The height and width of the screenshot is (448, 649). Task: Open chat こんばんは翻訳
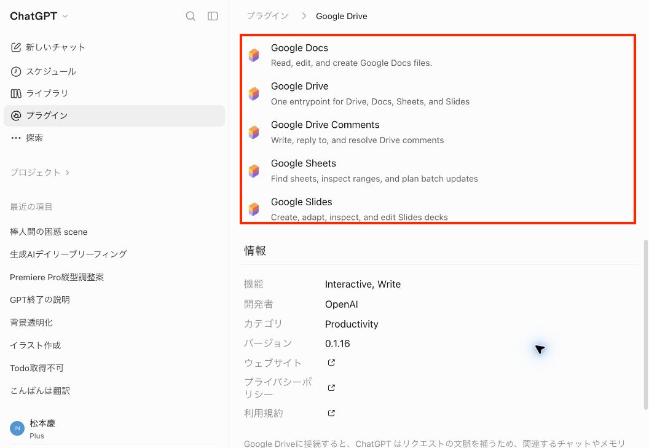[40, 391]
